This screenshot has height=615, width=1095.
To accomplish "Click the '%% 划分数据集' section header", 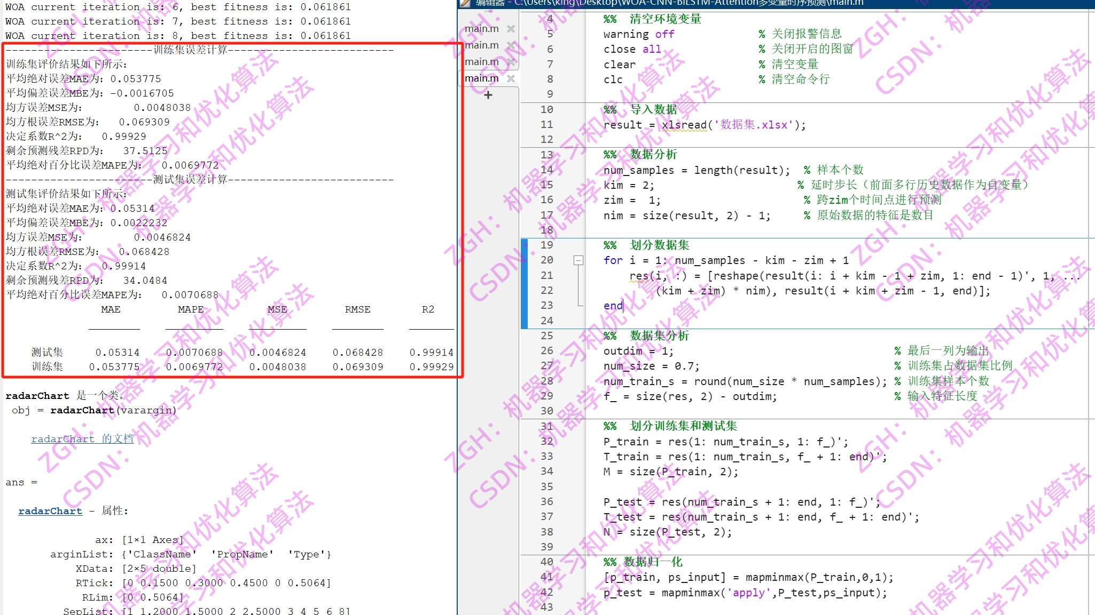I will pyautogui.click(x=646, y=245).
